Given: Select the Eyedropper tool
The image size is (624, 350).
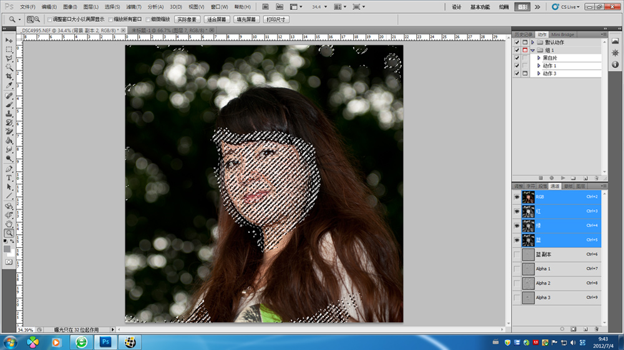Looking at the screenshot, I should (9, 85).
